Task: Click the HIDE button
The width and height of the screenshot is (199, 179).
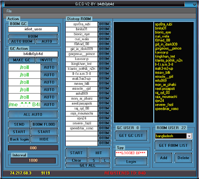Action: (44, 139)
